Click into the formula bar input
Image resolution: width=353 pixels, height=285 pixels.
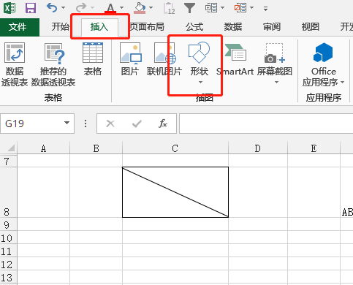[x=266, y=123]
